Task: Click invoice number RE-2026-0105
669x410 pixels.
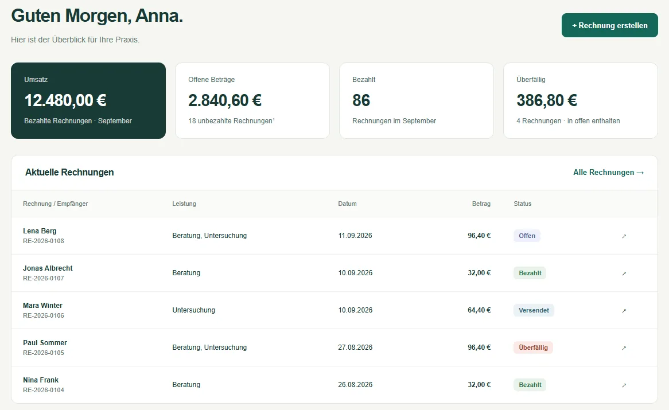Action: (x=44, y=353)
